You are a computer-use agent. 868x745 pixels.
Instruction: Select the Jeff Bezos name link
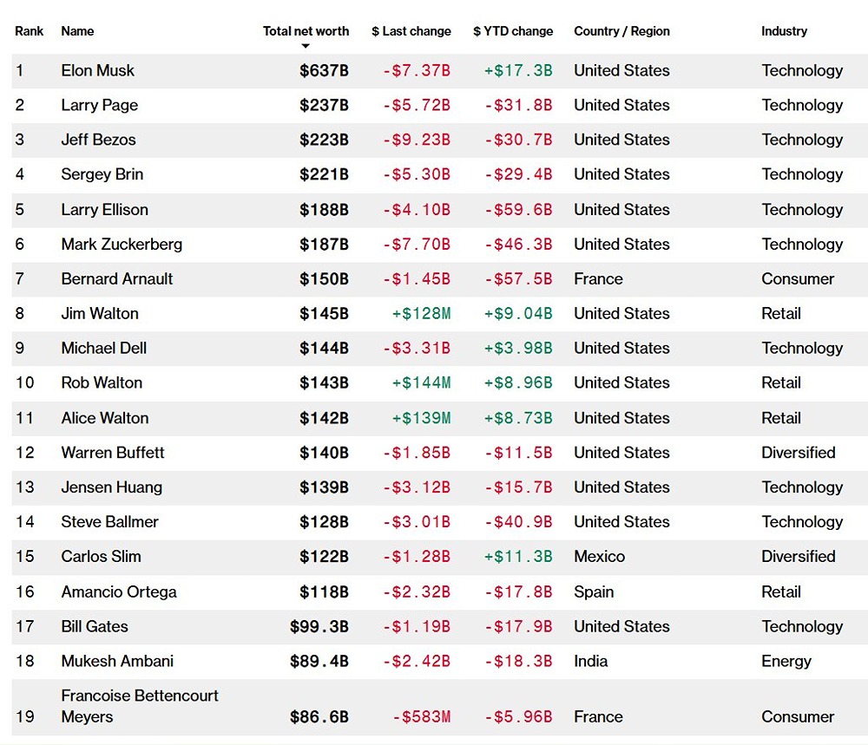tap(98, 140)
